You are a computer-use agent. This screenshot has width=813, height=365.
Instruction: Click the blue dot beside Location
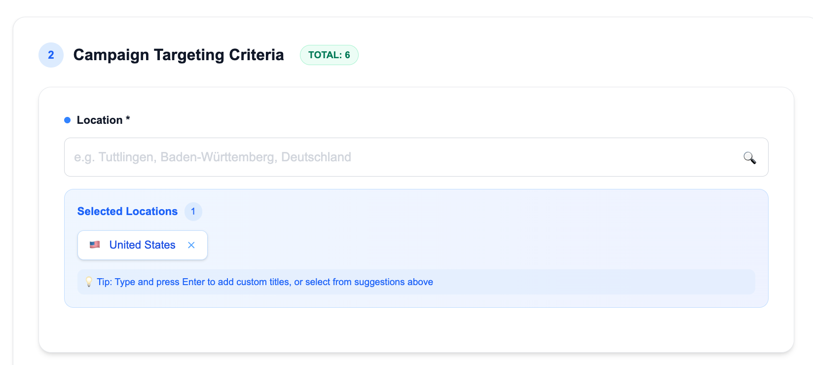click(68, 120)
